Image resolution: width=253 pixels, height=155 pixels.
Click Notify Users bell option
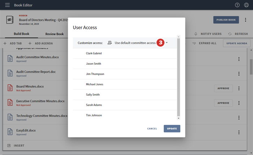click(x=208, y=34)
